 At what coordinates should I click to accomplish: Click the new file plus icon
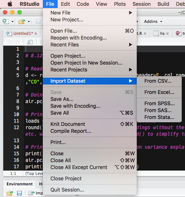[x=6, y=21]
